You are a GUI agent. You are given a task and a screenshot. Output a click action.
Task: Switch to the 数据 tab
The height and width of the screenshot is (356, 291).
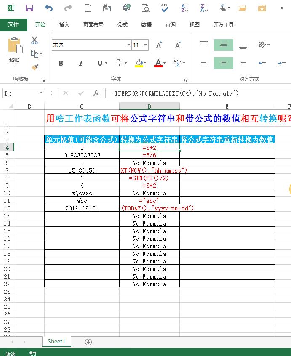[147, 24]
